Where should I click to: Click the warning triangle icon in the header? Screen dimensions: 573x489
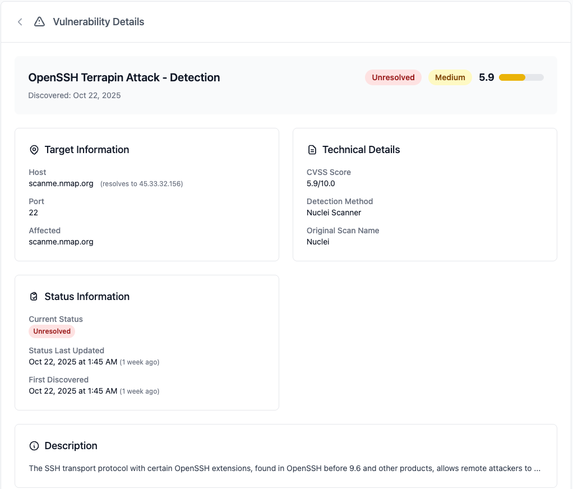point(39,21)
